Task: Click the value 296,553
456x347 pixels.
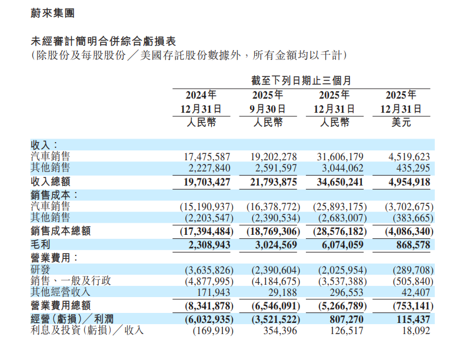Action: pyautogui.click(x=347, y=292)
